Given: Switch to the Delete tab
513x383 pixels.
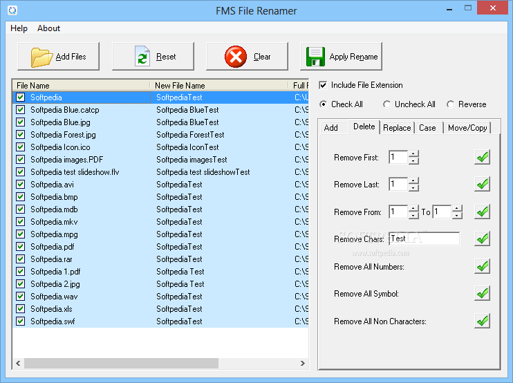Looking at the screenshot, I should click(x=364, y=127).
